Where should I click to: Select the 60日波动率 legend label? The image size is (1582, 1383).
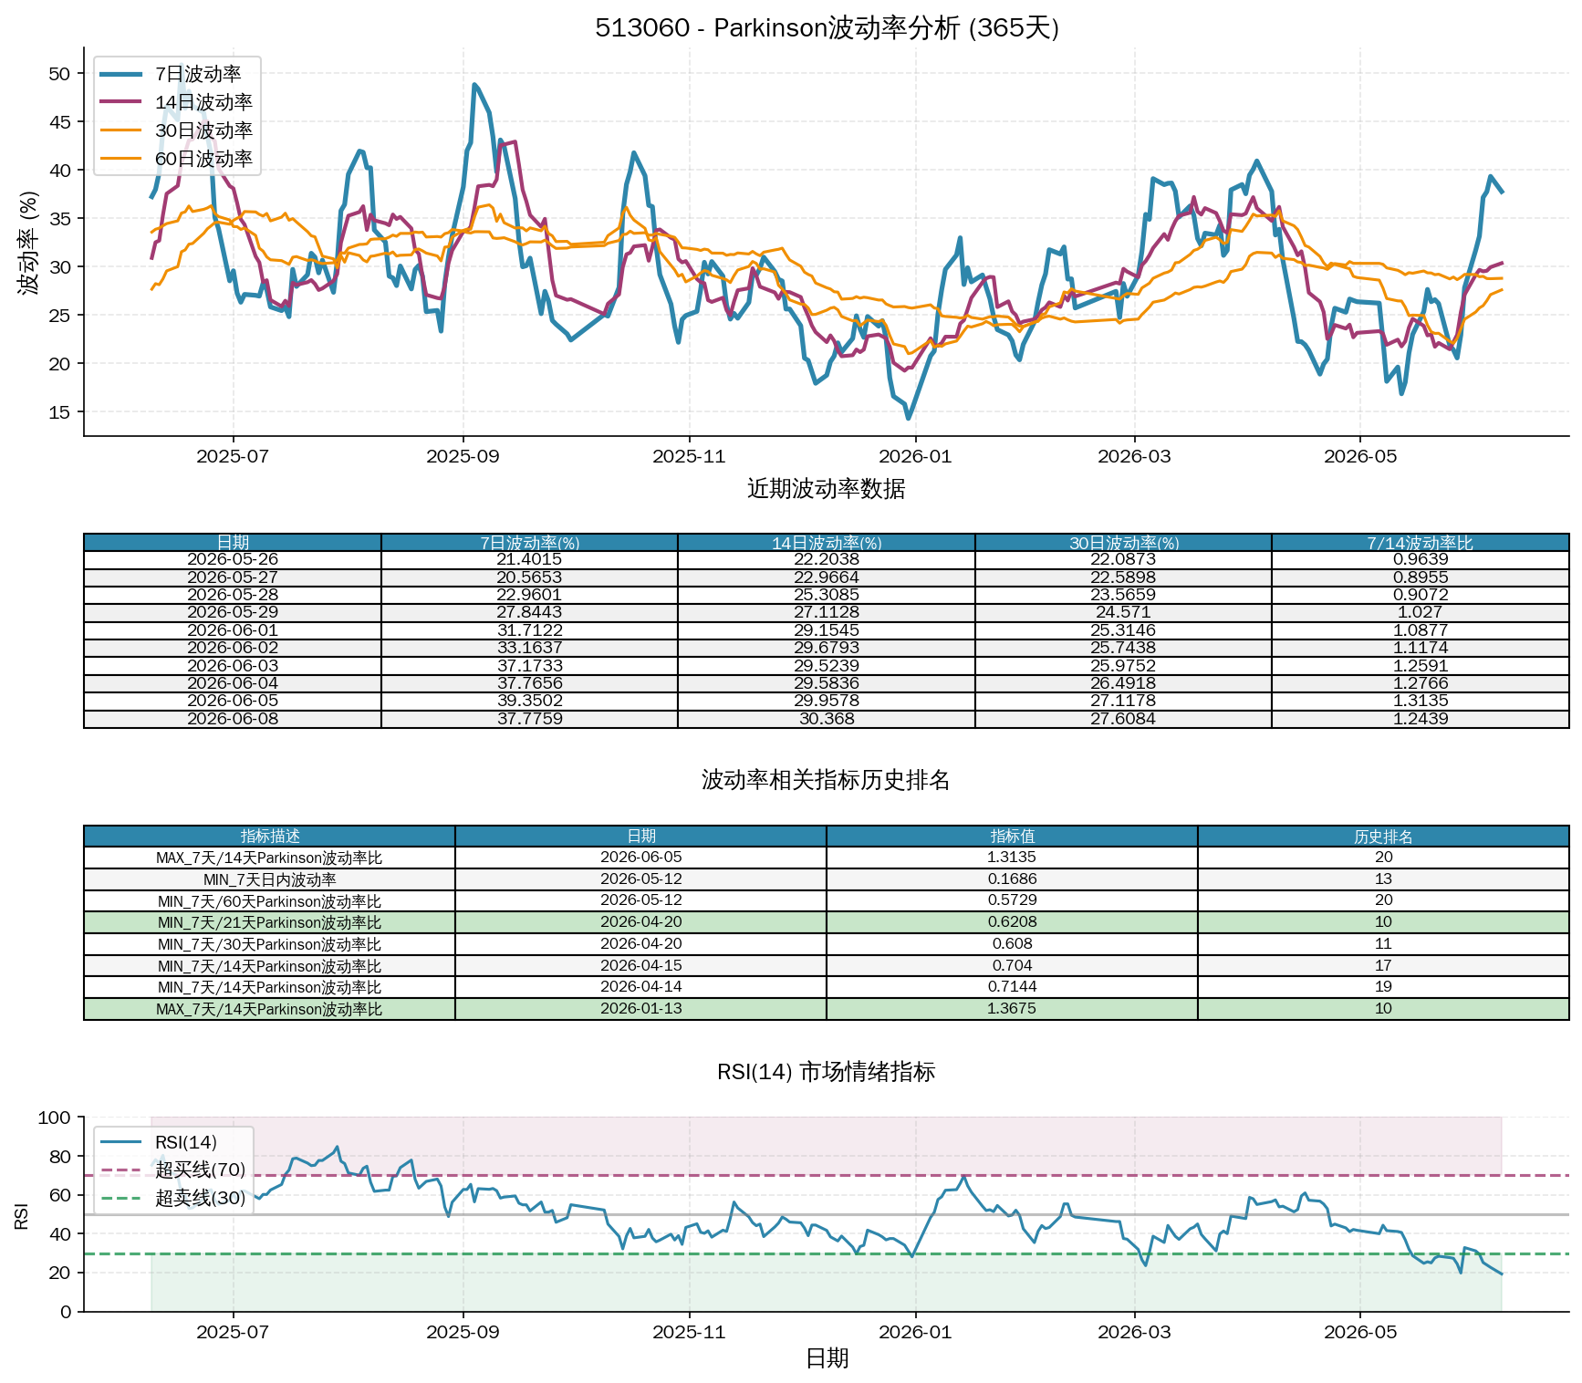click(x=203, y=159)
